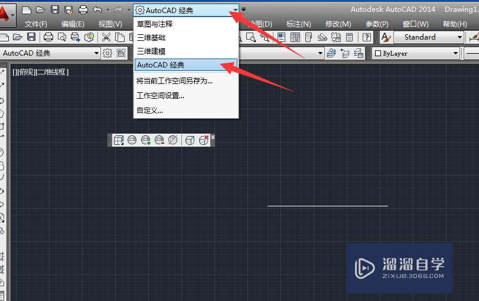
Task: Open the 参数(P) menu
Action: click(x=377, y=24)
